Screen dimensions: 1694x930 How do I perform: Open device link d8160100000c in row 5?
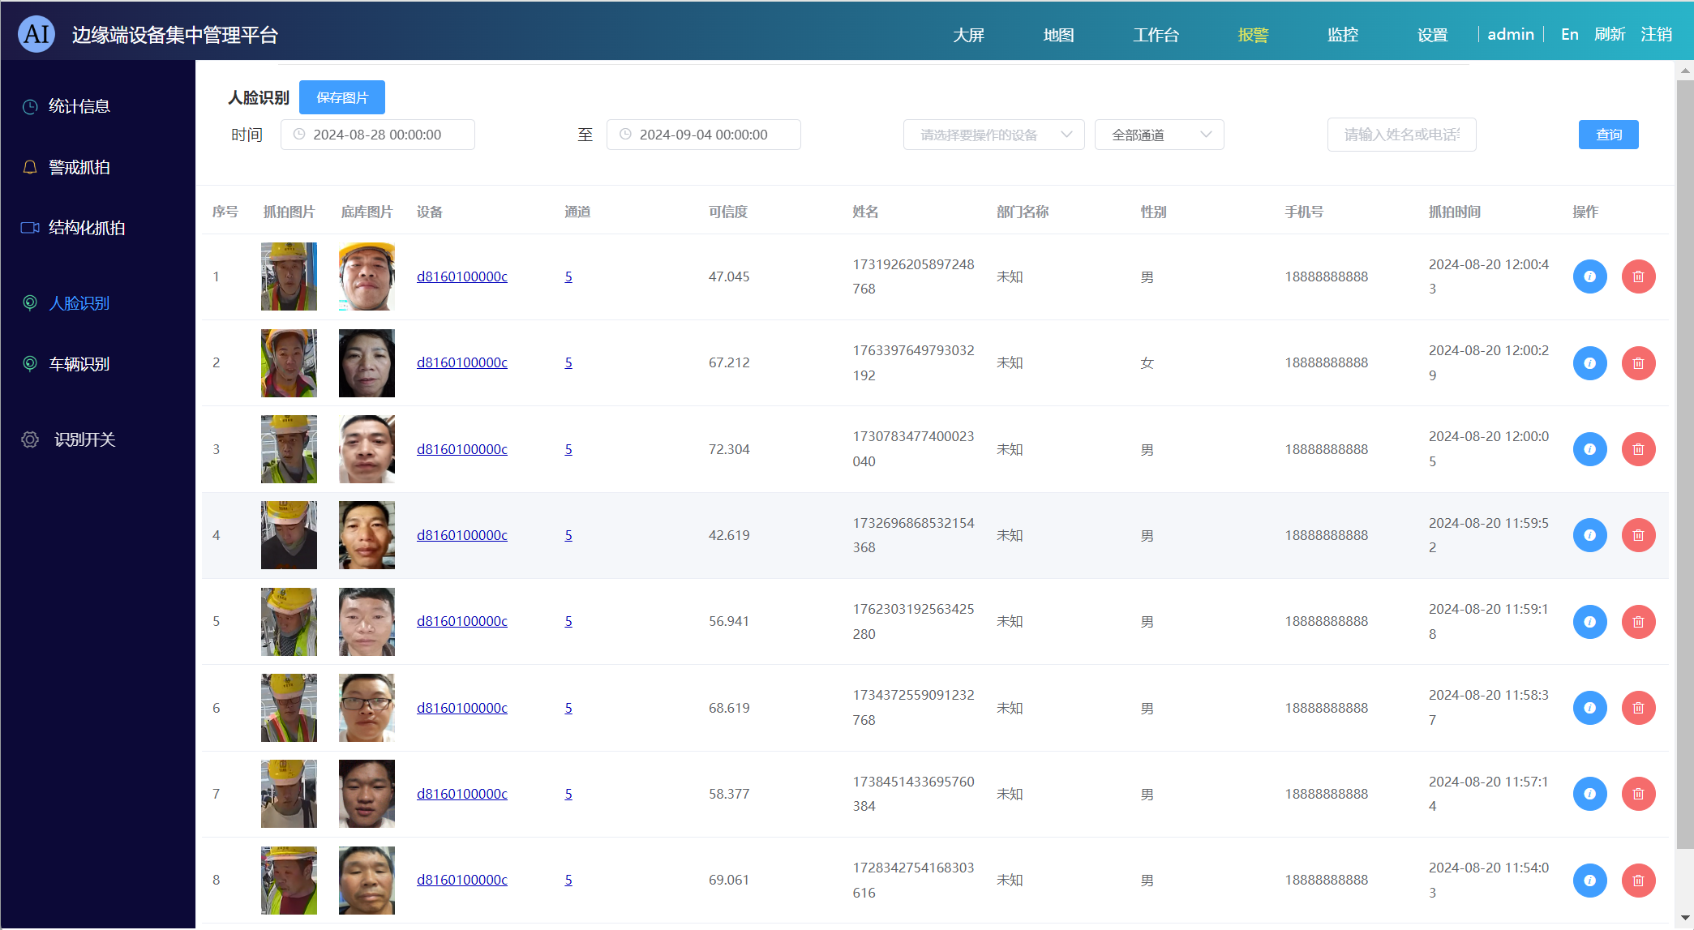click(x=461, y=621)
